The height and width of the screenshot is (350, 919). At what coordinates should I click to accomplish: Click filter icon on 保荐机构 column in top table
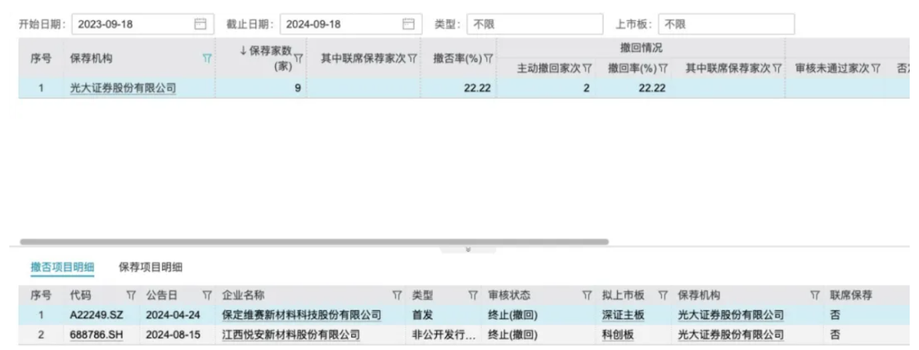click(x=207, y=58)
